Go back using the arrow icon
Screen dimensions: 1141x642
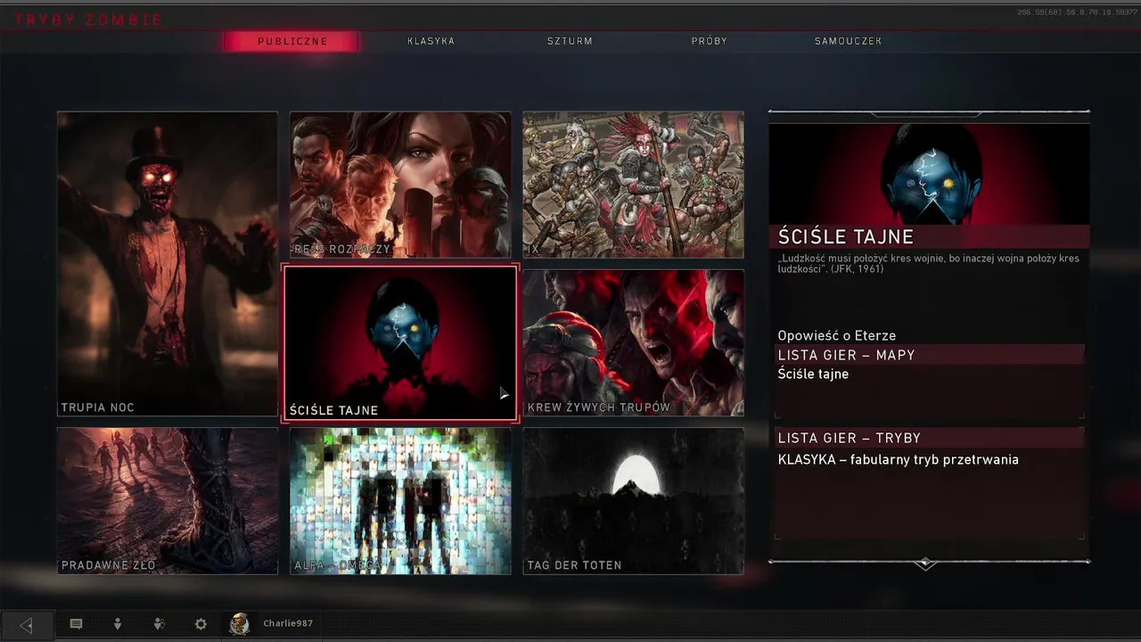point(26,625)
